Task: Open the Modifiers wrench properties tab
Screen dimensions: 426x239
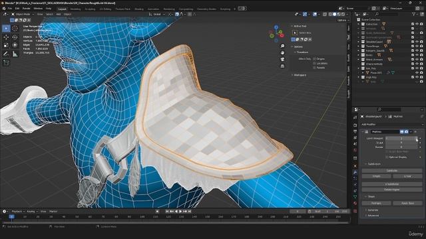Action: 355,172
